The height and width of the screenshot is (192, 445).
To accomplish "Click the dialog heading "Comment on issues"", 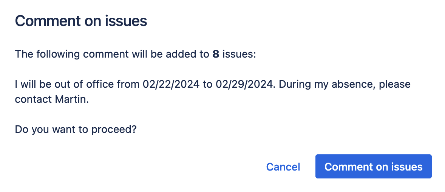I will (x=81, y=21).
